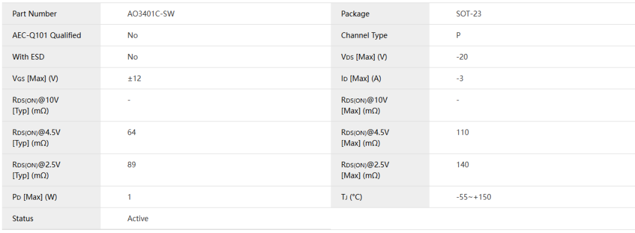Screen dimensions: 635x233
Task: Click the TJ temperature range -55~+150
Action: click(473, 197)
